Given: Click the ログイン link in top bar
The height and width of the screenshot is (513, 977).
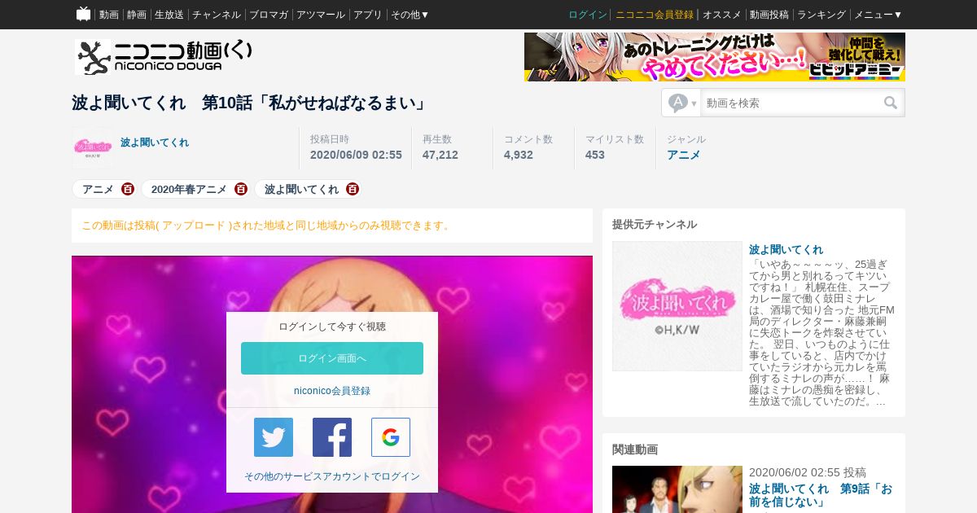Looking at the screenshot, I should point(588,15).
